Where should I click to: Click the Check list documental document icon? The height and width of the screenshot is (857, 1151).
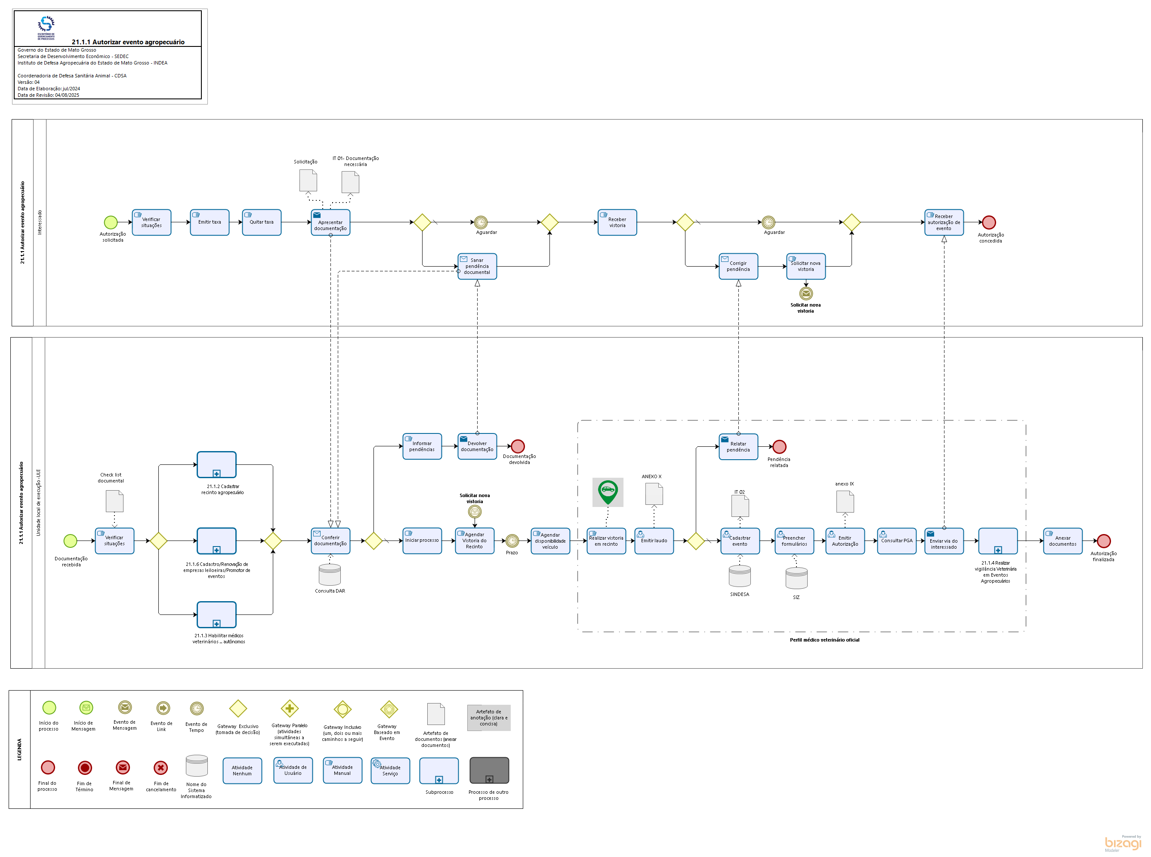114,501
